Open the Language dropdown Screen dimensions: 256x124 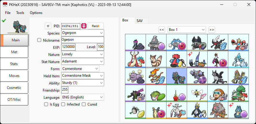tap(83, 97)
